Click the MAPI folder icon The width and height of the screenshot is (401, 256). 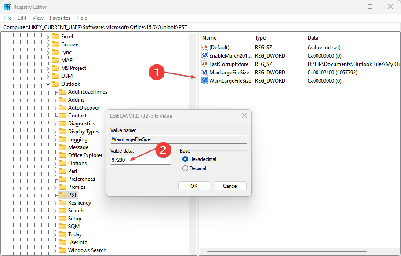click(x=55, y=60)
